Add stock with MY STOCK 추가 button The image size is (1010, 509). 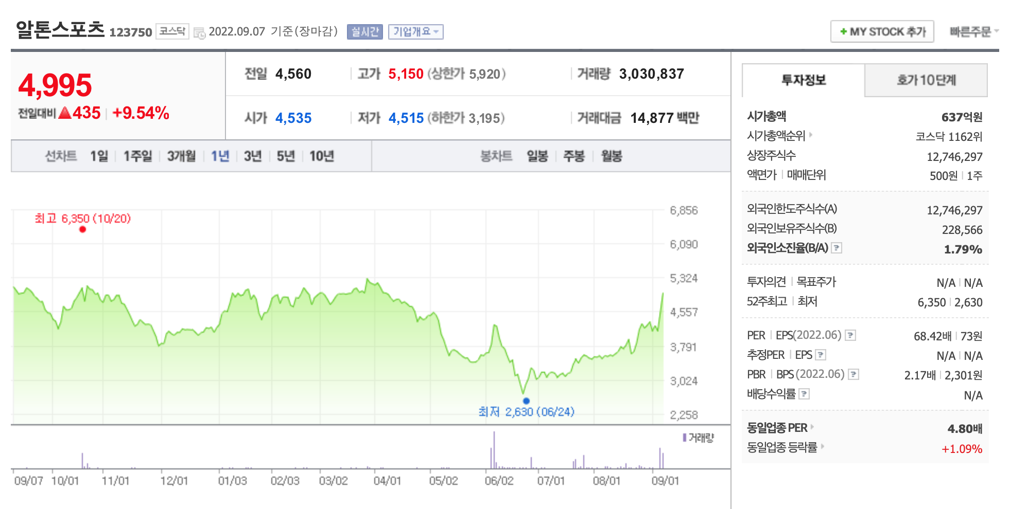[882, 32]
